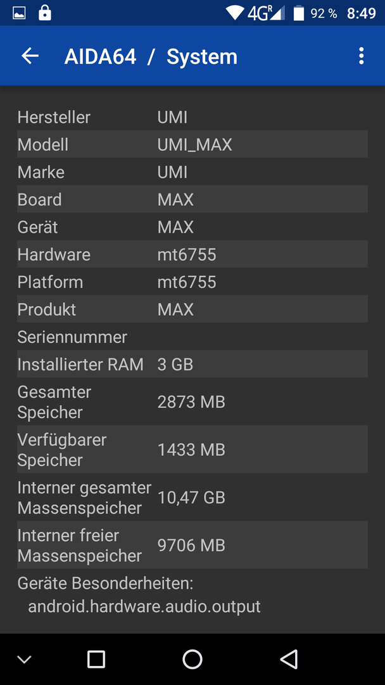Tap the Wi-Fi signal icon
This screenshot has width=385, height=685.
pyautogui.click(x=234, y=13)
